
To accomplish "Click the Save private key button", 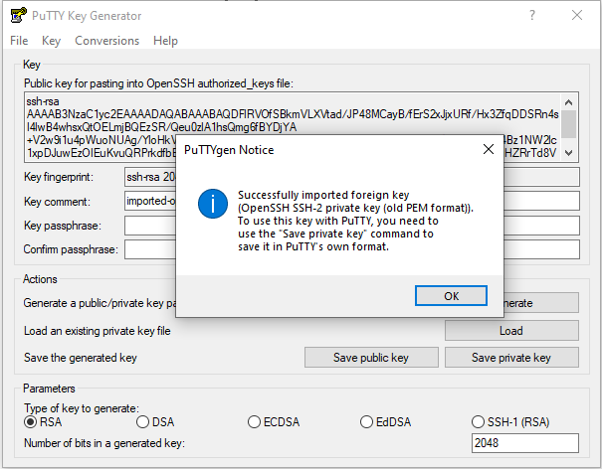I will [x=511, y=358].
